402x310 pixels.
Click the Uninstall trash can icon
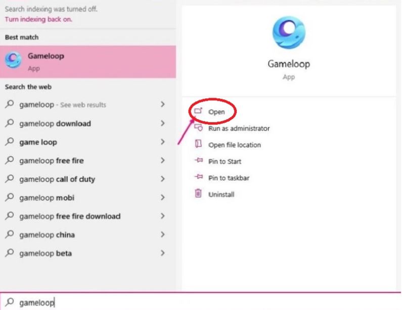[198, 193]
